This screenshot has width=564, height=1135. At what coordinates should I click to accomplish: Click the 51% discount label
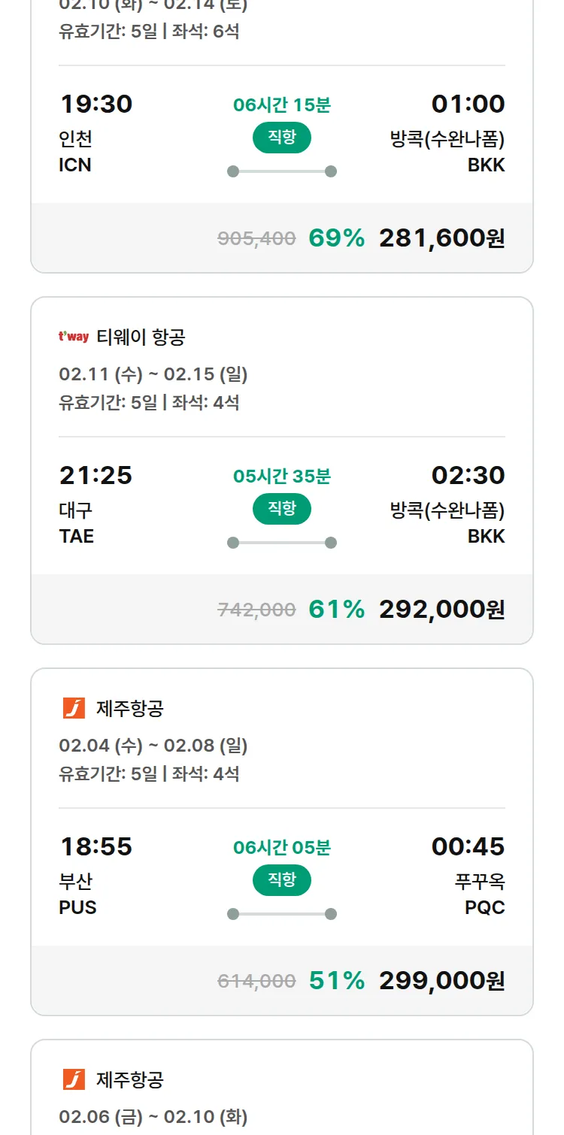pyautogui.click(x=336, y=981)
